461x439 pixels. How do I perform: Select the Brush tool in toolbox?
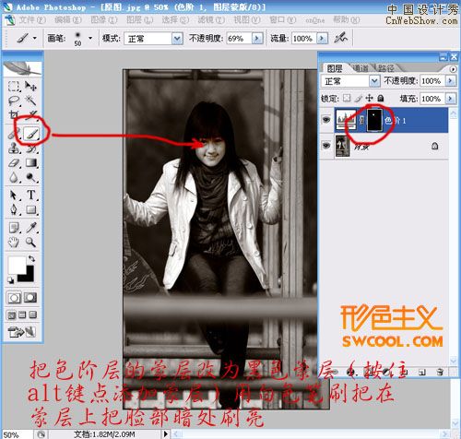(31, 134)
